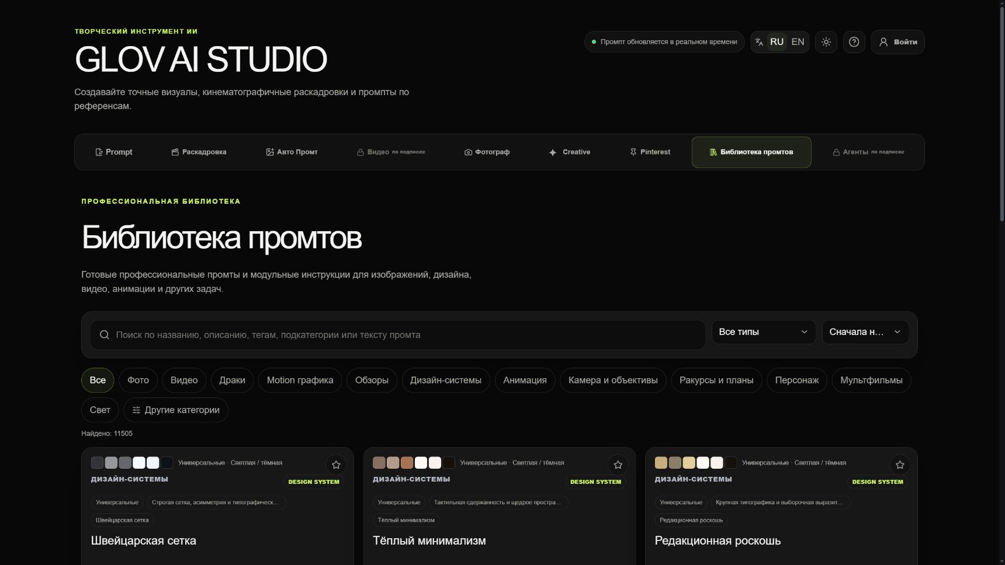This screenshot has height=565, width=1005.
Task: Click the user icon in Войти button
Action: coord(883,42)
